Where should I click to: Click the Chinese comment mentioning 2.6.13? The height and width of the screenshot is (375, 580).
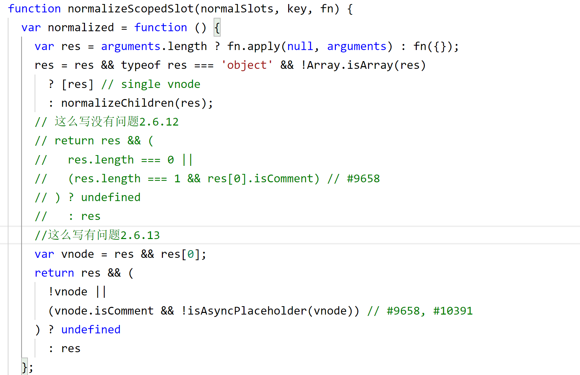(x=97, y=235)
